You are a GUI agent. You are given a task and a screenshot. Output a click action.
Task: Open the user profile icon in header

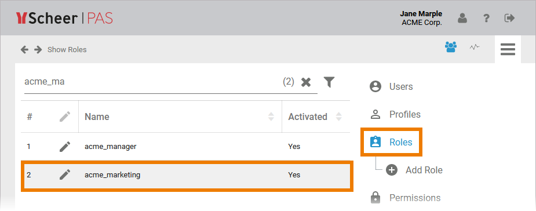coord(462,18)
